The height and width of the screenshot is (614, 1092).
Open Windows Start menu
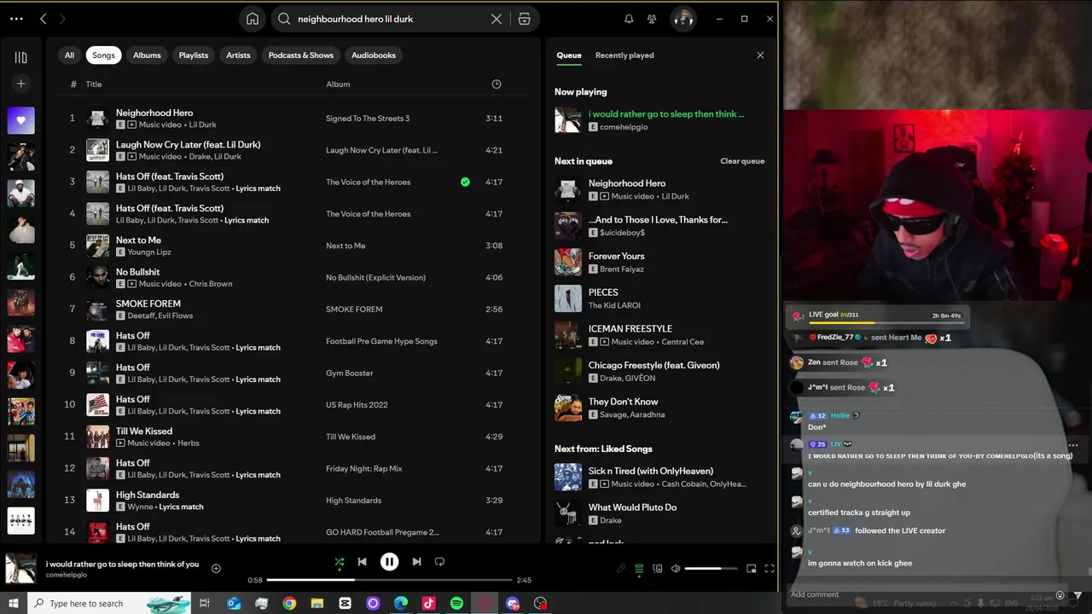(x=14, y=603)
